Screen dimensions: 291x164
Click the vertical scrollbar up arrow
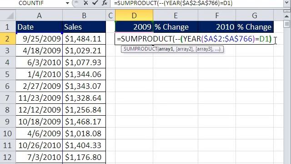287,16
